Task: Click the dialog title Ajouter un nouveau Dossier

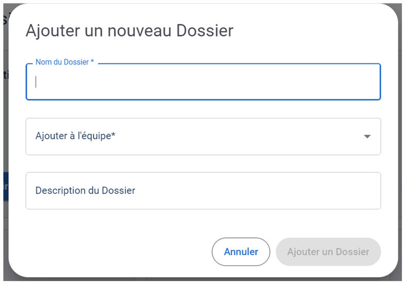Action: point(129,31)
